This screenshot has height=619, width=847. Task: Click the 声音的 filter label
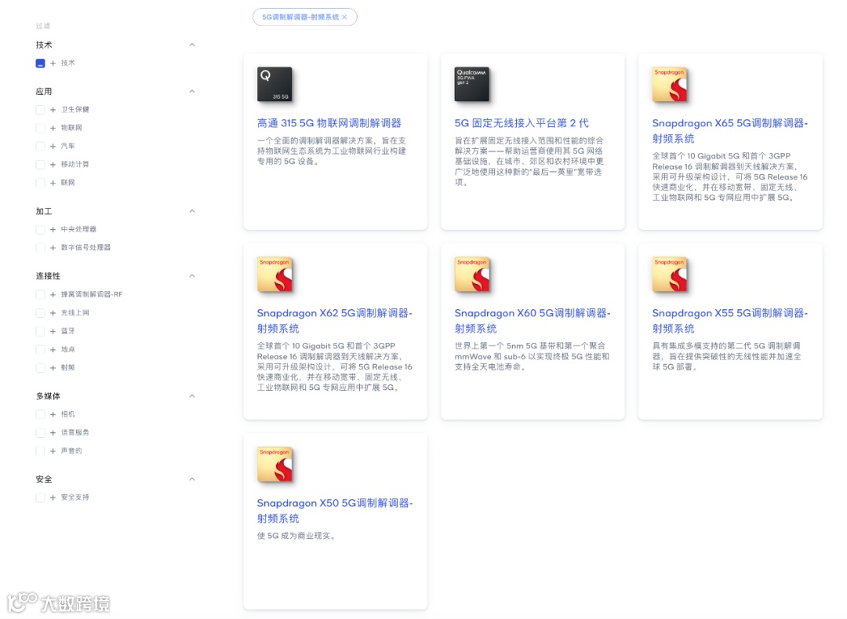71,452
